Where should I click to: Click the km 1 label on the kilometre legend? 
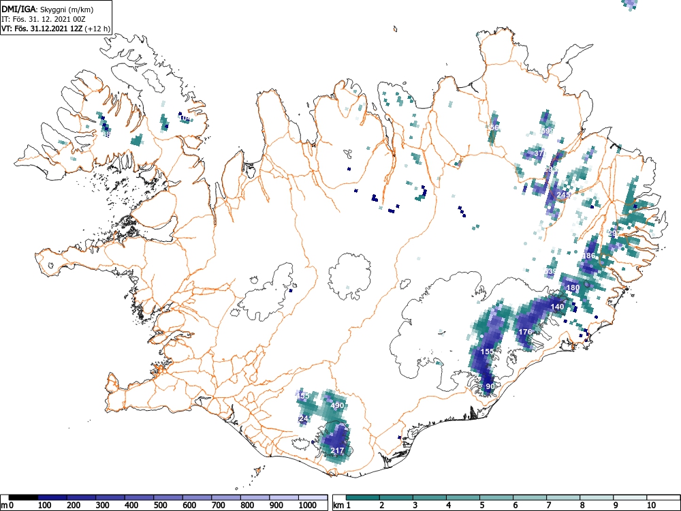pyautogui.click(x=343, y=506)
